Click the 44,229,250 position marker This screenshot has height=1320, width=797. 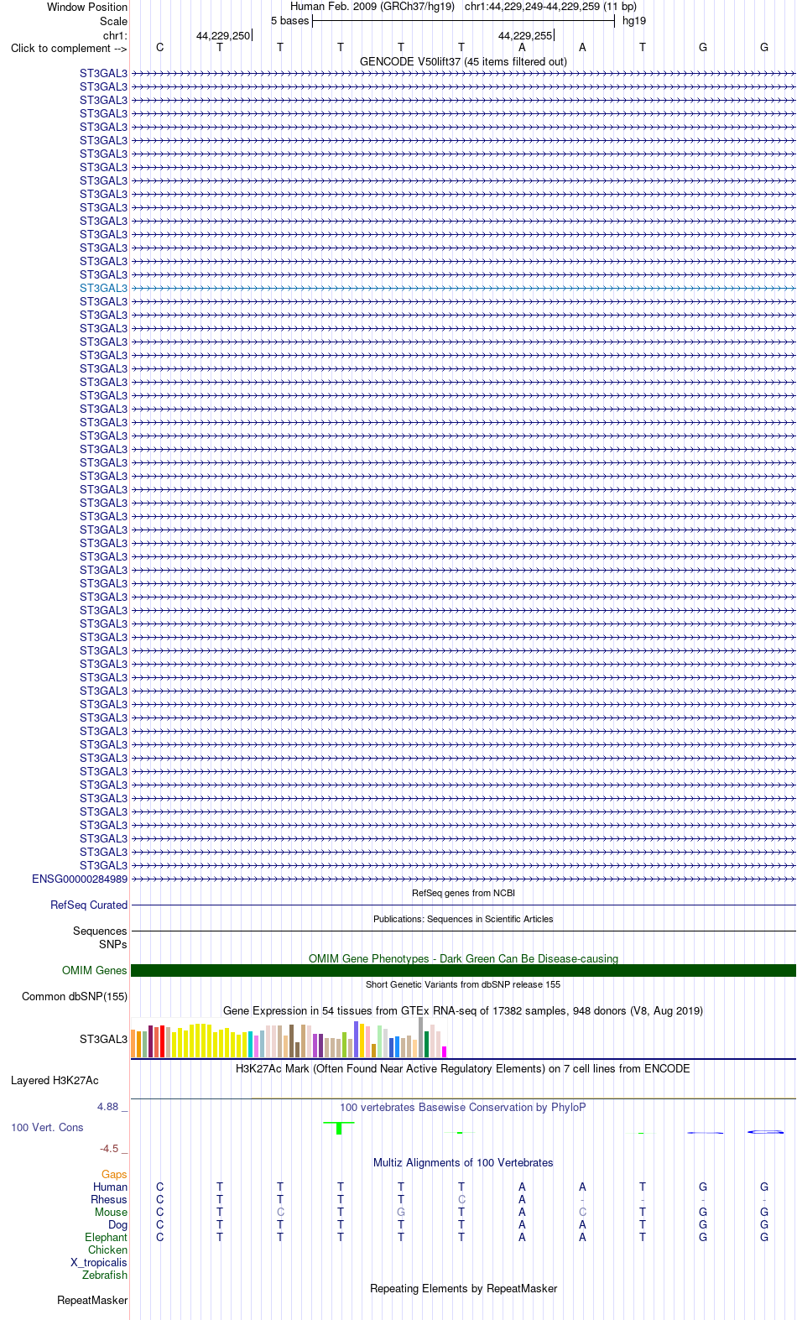click(x=223, y=35)
